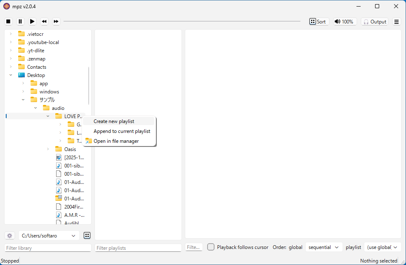Click the 100% volume control

(344, 22)
